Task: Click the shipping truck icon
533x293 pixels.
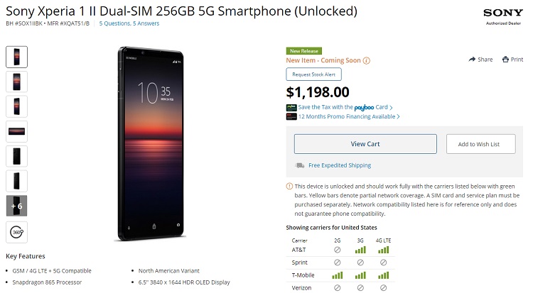Action: 299,165
